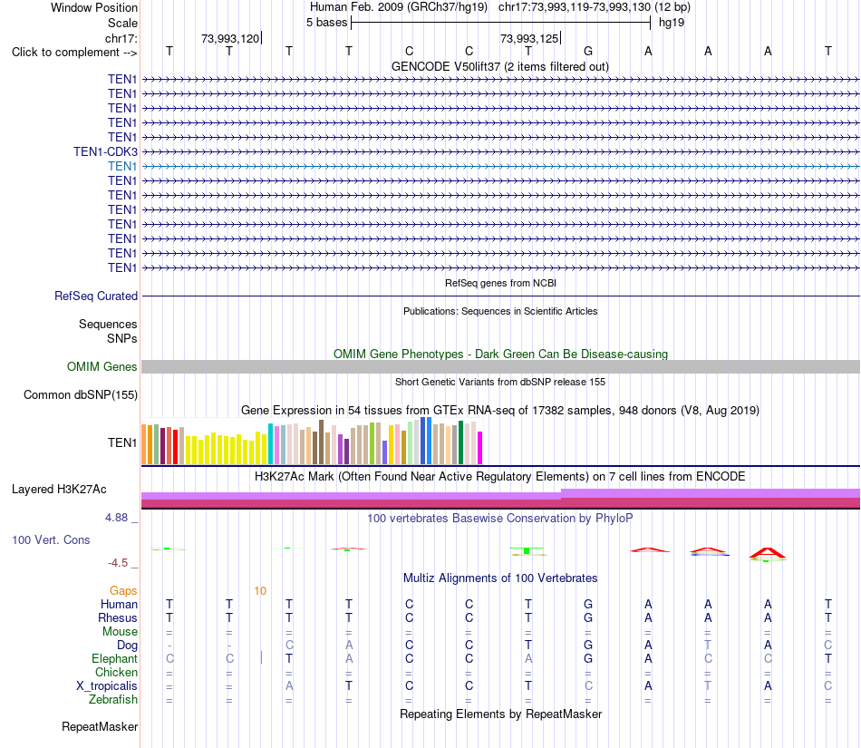Click 'Click to complement -->' to complement bases
Viewport: 861px width, 748px height.
click(74, 53)
